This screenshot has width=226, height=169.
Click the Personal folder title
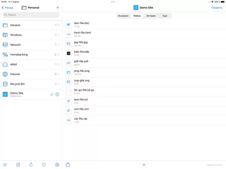[x=34, y=8]
